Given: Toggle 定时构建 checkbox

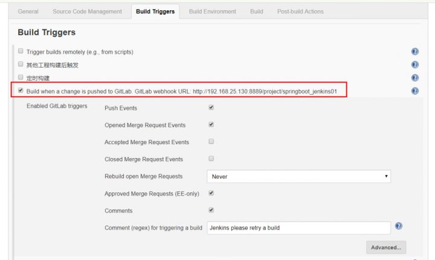Looking at the screenshot, I should click(x=21, y=77).
